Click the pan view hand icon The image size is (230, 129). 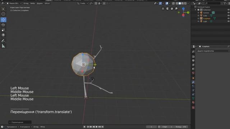pos(172,9)
